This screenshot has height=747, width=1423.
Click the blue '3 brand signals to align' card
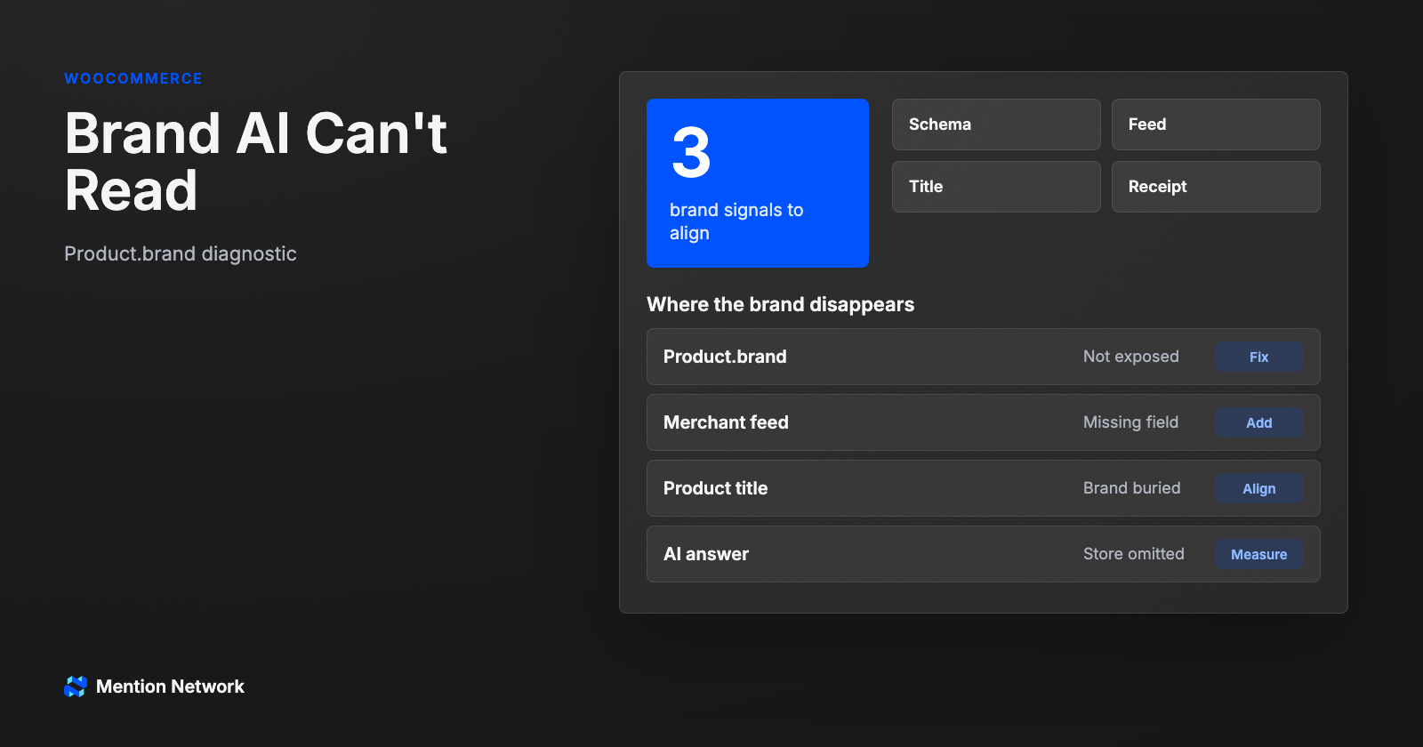click(x=758, y=183)
